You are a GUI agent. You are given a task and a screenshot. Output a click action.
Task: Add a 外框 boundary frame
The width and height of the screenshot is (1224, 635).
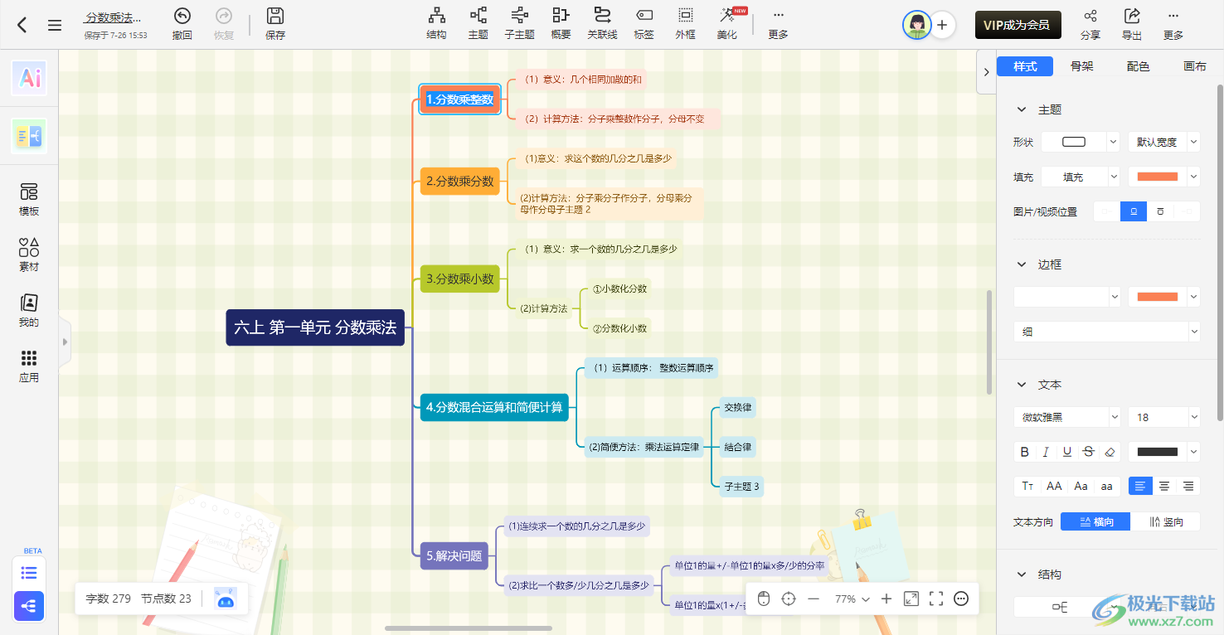click(685, 24)
